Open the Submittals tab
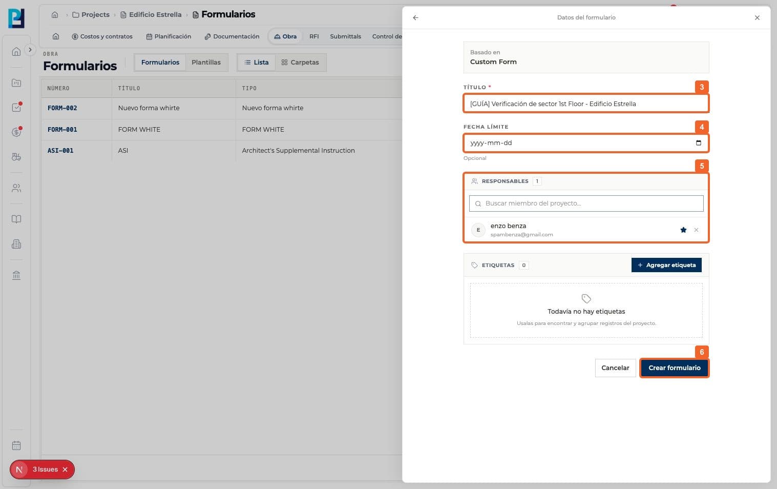777x489 pixels. point(345,36)
